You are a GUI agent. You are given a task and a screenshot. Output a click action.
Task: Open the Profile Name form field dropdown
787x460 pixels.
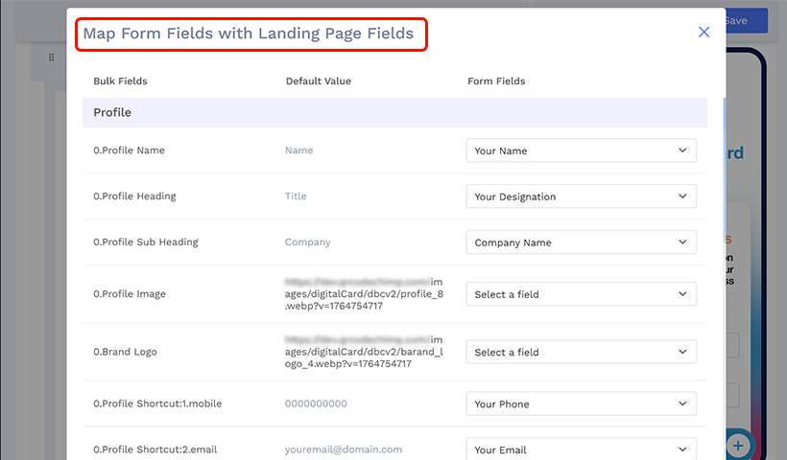click(581, 150)
